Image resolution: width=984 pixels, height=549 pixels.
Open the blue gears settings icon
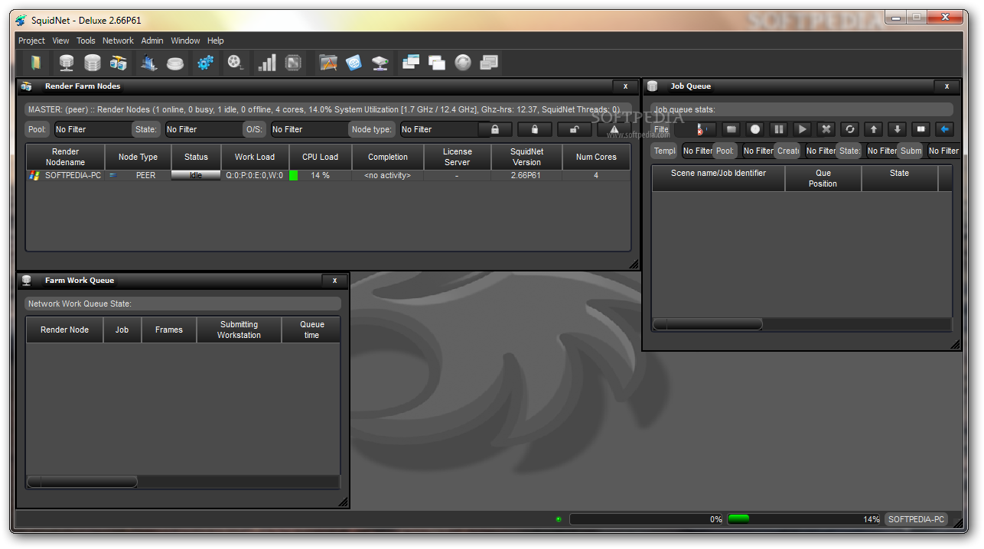[x=205, y=63]
